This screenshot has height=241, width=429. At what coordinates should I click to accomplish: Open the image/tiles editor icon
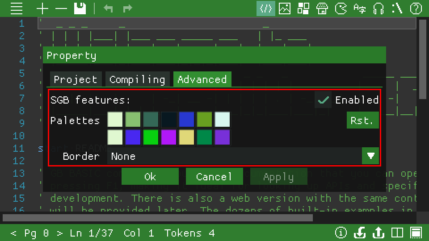[285, 8]
